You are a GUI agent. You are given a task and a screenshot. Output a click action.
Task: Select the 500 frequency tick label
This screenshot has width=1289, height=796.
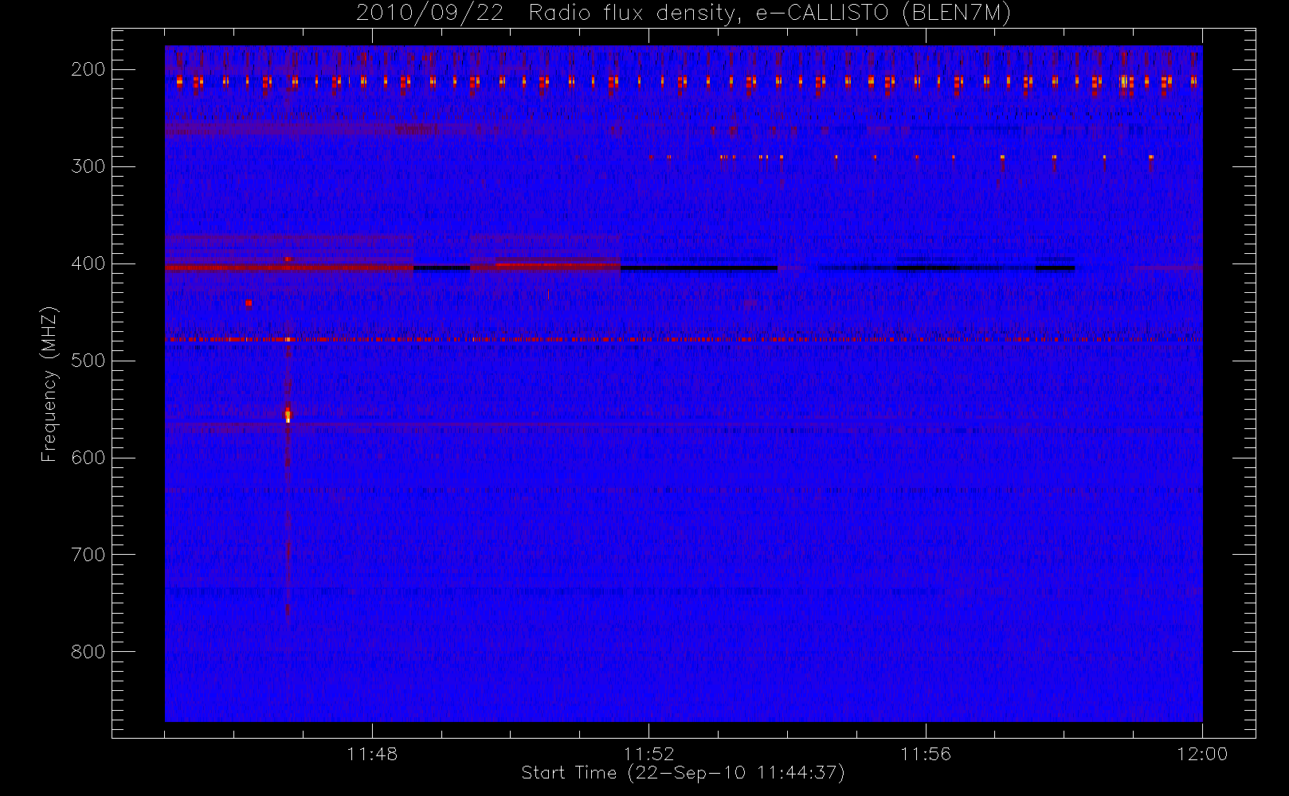88,361
